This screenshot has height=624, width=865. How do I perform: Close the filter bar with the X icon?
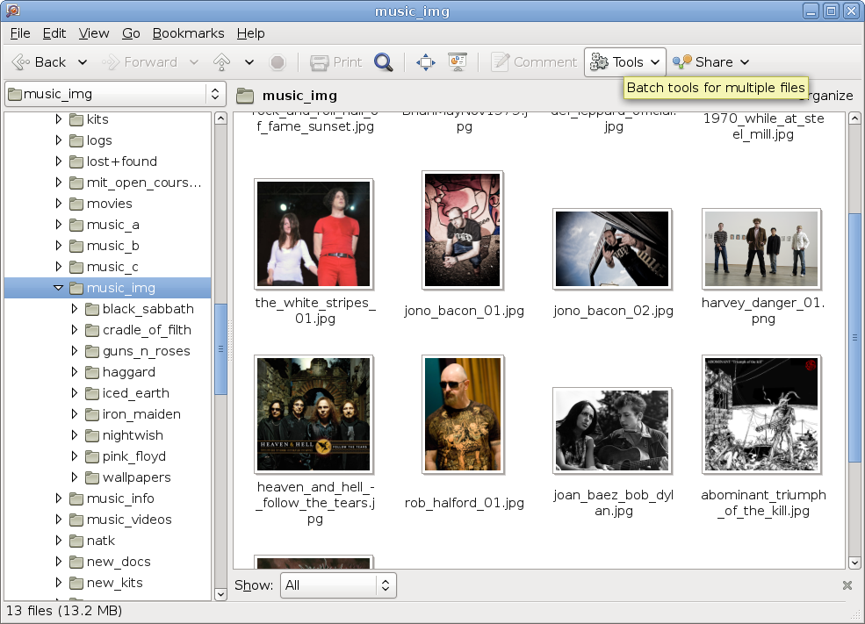pos(848,585)
